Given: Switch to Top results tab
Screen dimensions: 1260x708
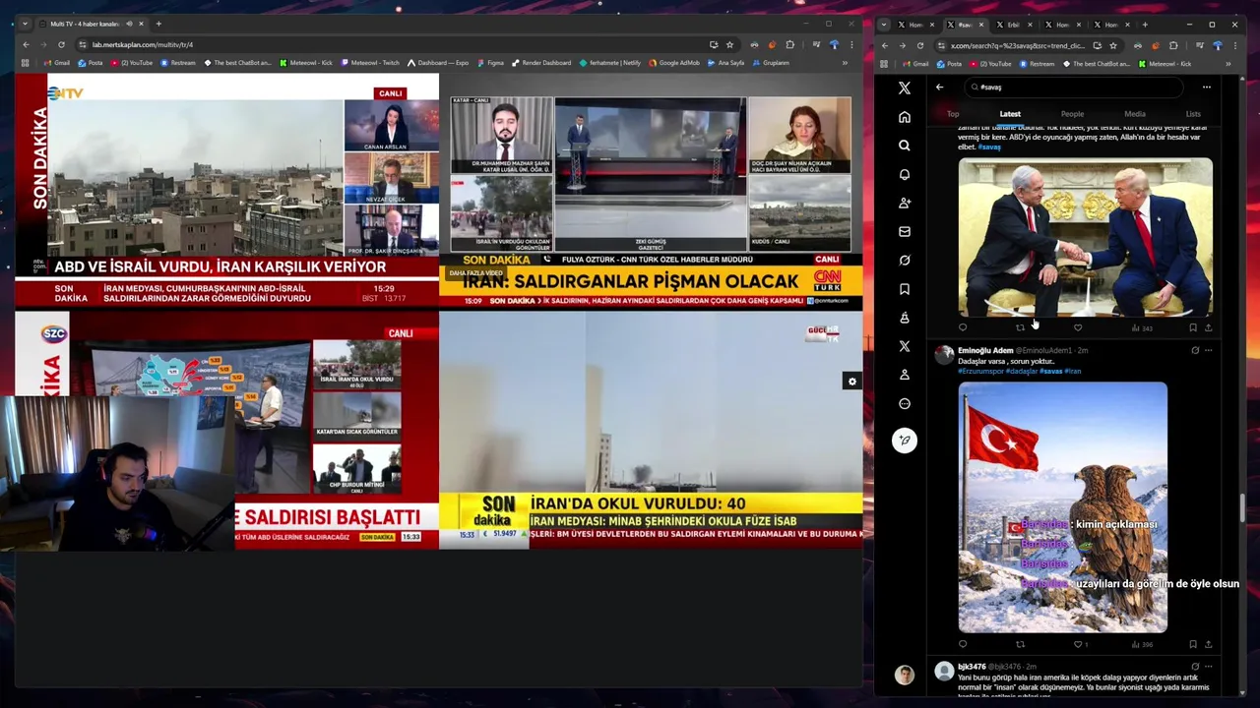Looking at the screenshot, I should pos(953,114).
